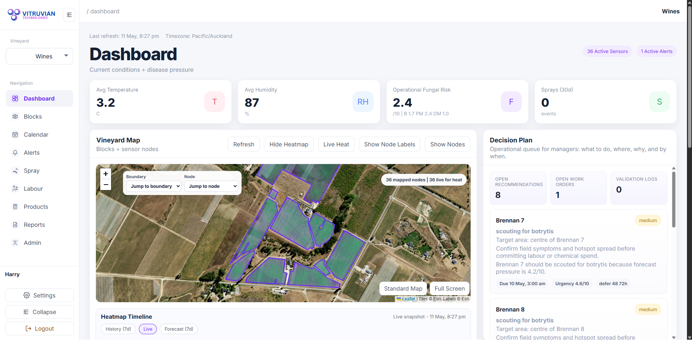Click the Calendar nav icon

[x=15, y=134]
